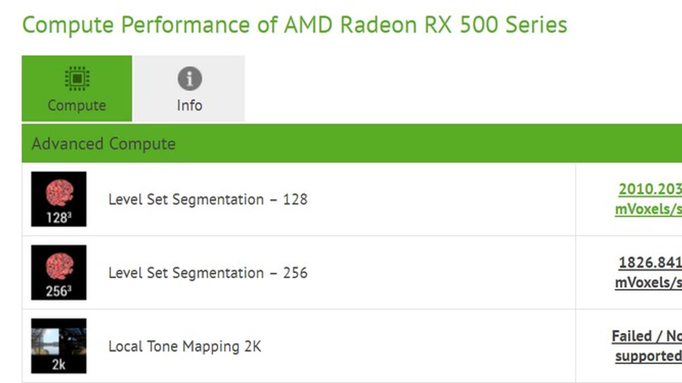Click the Compute chip icon
Screen dimensions: 682x383
[x=77, y=78]
